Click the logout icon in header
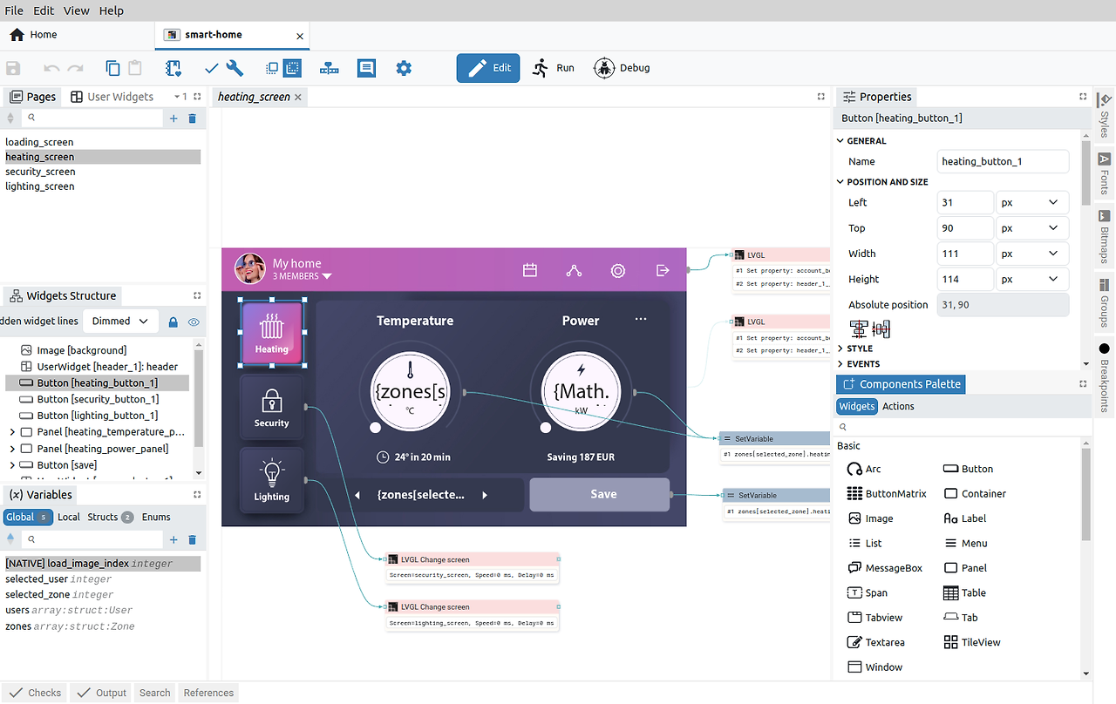 pyautogui.click(x=663, y=270)
